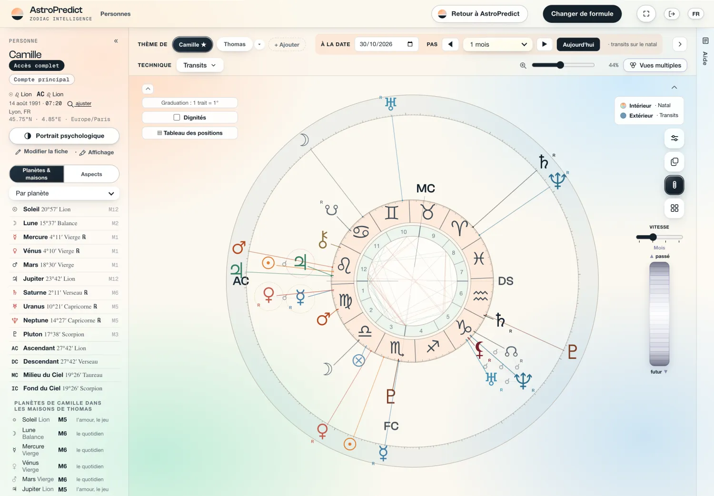This screenshot has width=714, height=496.
Task: Collapse the chart options panel chevron
Action: click(148, 89)
